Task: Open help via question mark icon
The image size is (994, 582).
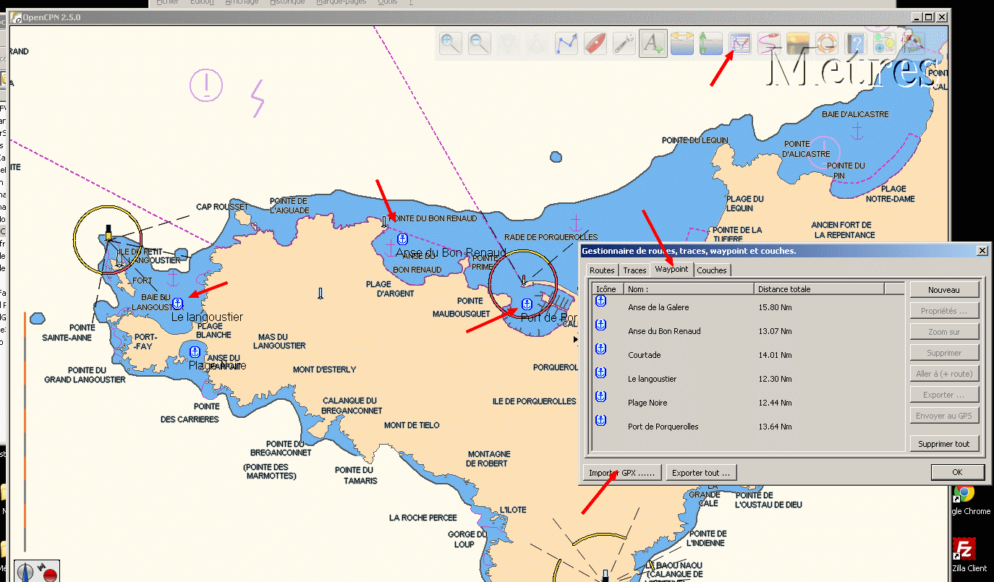Action: [x=855, y=43]
